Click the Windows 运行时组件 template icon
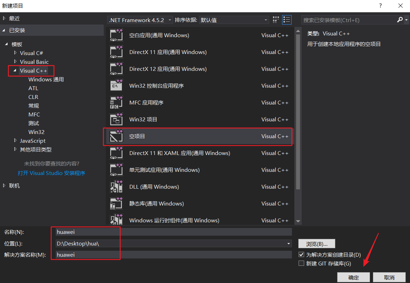 [x=116, y=220]
